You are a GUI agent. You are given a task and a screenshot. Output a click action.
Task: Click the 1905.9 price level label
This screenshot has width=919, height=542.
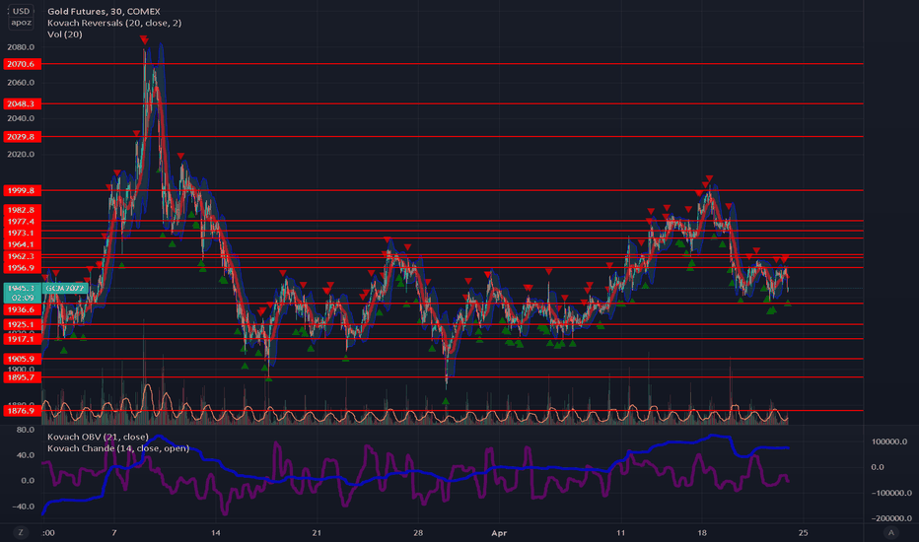(21, 359)
